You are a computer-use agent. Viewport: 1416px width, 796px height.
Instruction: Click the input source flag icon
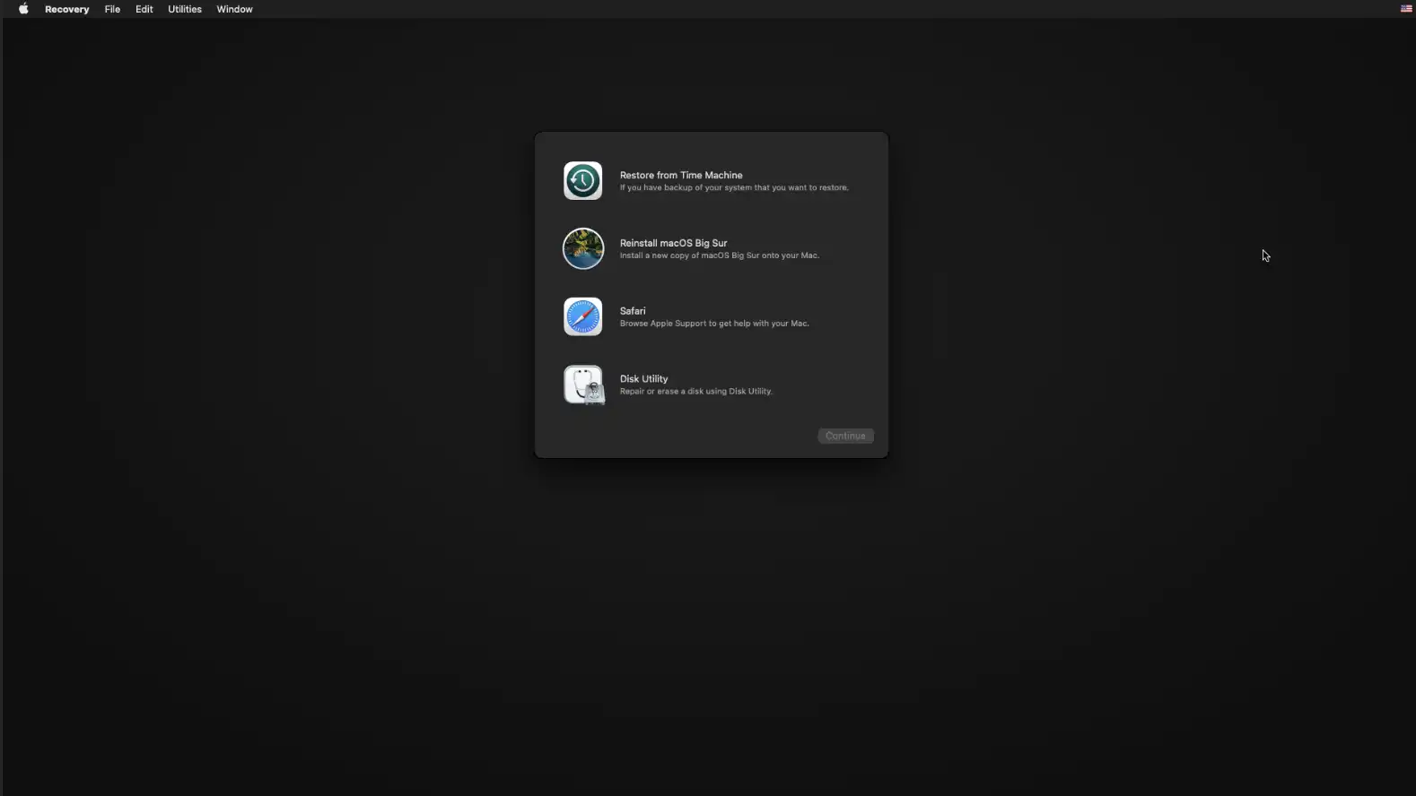point(1406,9)
